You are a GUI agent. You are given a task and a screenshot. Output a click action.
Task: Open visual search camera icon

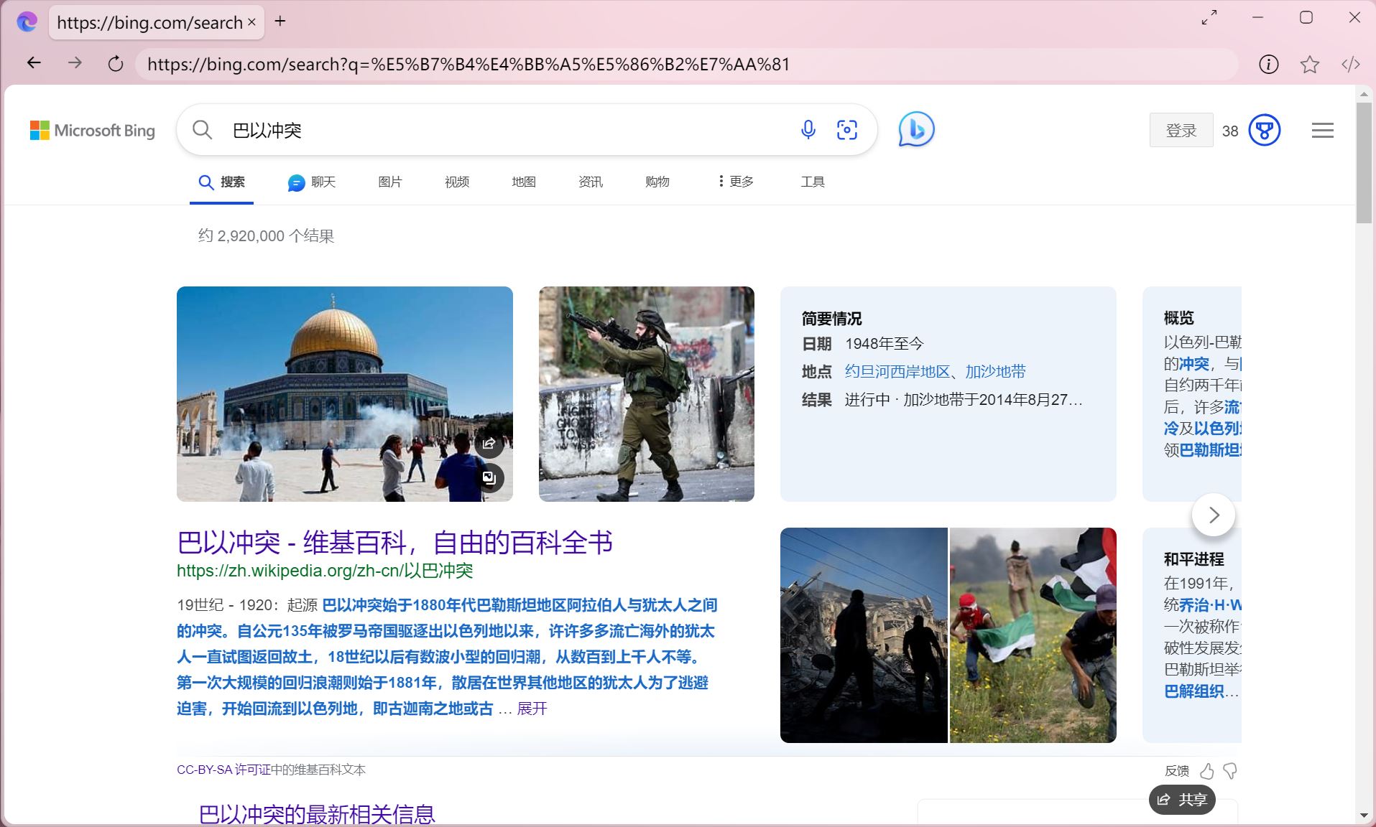pos(847,130)
